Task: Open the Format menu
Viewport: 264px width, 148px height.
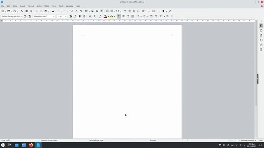Action: [x=31, y=6]
